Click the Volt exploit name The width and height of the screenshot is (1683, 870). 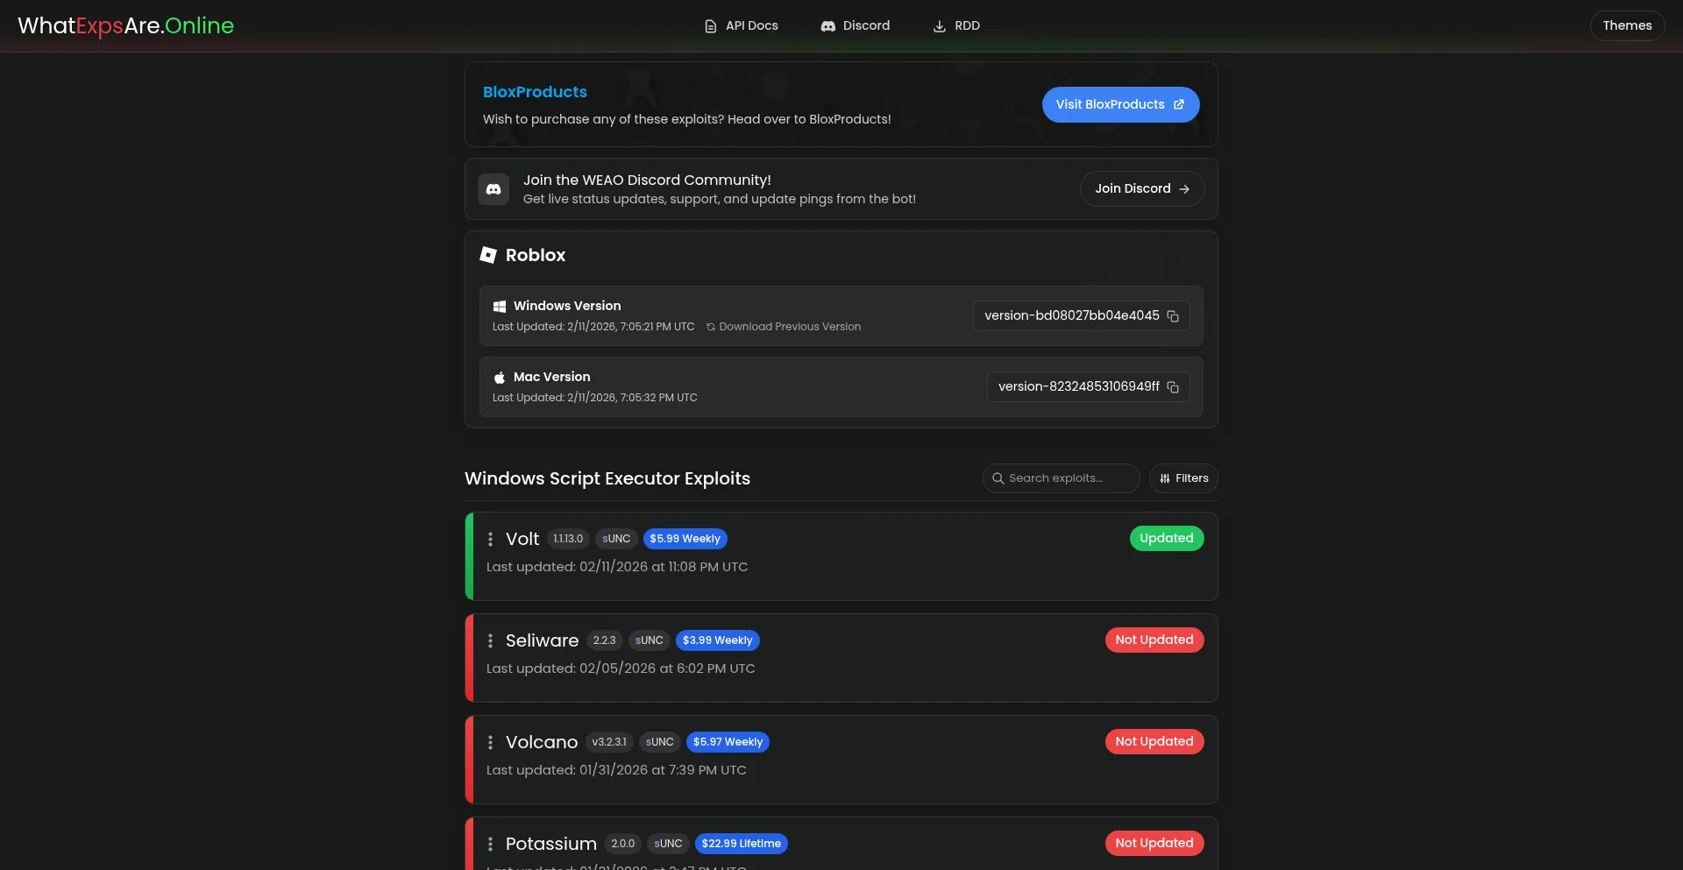(522, 540)
